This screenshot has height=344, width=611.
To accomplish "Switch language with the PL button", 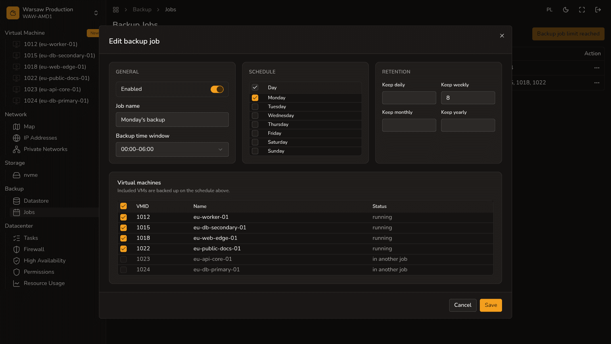I will click(549, 10).
